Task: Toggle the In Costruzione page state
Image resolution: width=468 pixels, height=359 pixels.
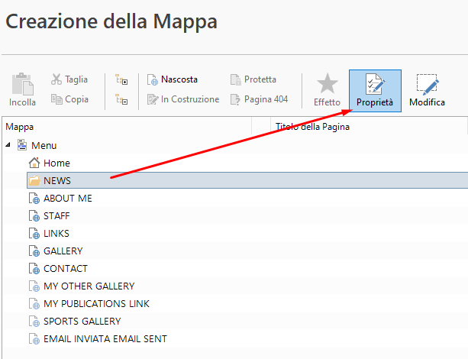Action: 183,99
